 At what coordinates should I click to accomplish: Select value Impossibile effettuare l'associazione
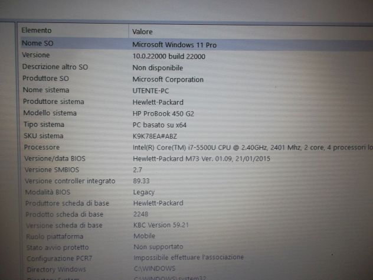pos(189,258)
